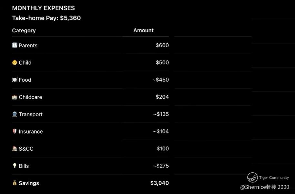Click the train icon beside Transport
The height and width of the screenshot is (194, 295).
pos(15,114)
